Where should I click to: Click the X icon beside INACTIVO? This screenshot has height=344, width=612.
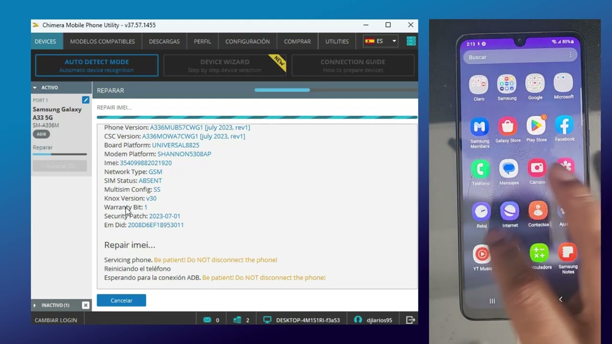(x=86, y=305)
